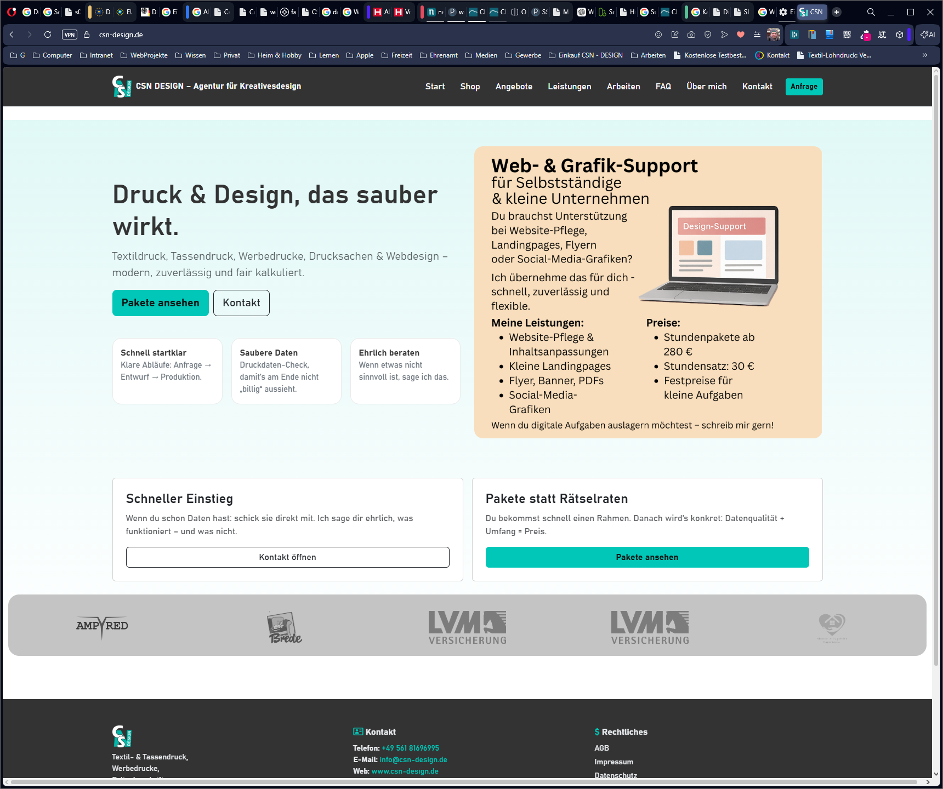Open the Apple bookmarks folder
The height and width of the screenshot is (789, 943).
click(360, 55)
